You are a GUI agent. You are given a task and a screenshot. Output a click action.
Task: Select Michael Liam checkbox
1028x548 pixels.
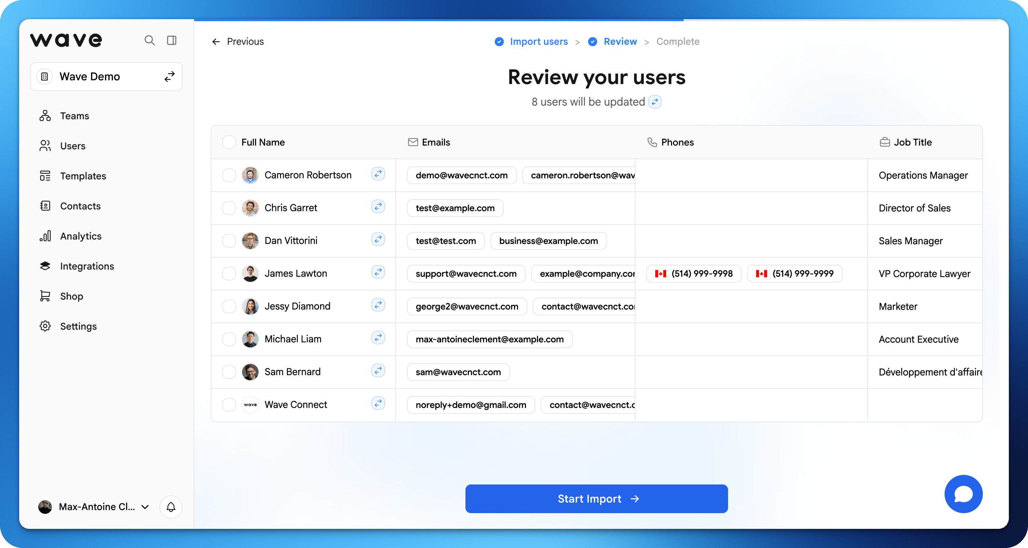pyautogui.click(x=229, y=339)
